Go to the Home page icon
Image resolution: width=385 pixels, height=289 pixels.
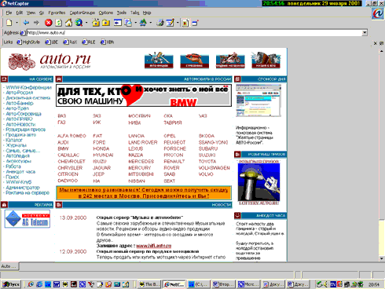click(x=68, y=23)
